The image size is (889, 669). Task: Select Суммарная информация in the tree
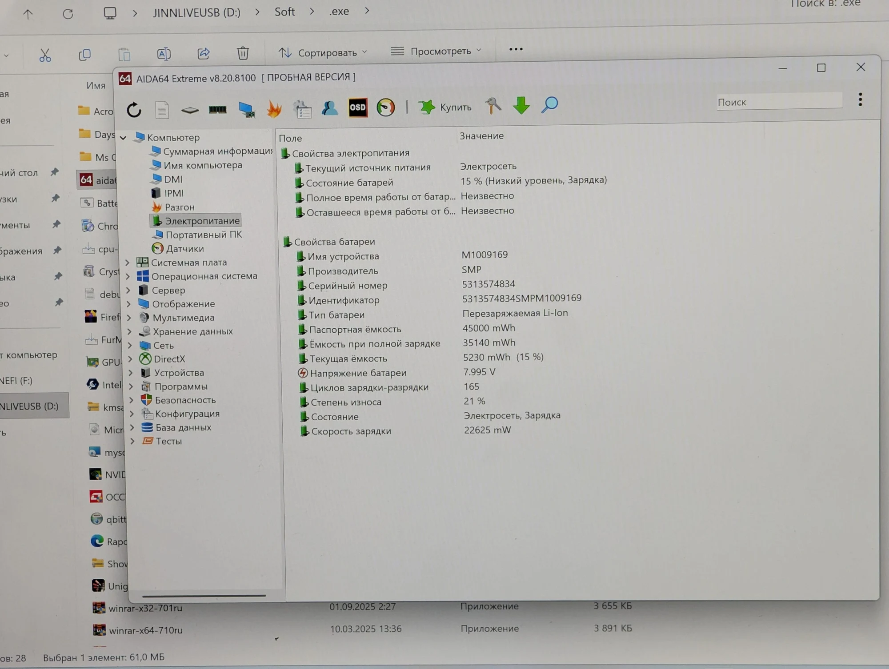coord(212,151)
